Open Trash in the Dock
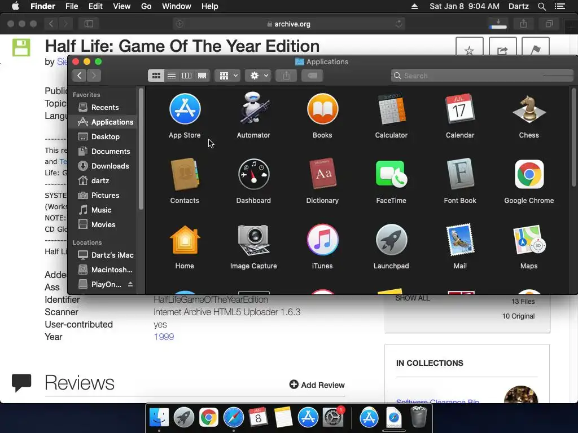Screen dimensions: 578x433 click(x=418, y=418)
